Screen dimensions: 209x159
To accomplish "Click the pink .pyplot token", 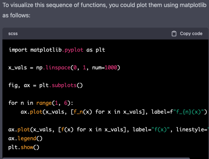I will [x=73, y=50].
